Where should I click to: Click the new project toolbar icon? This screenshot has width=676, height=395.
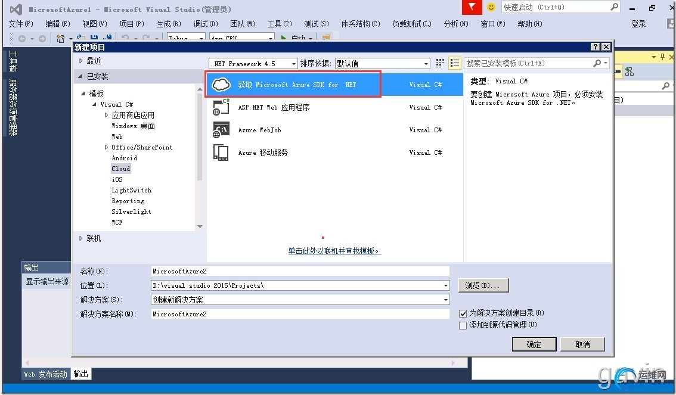[x=61, y=39]
